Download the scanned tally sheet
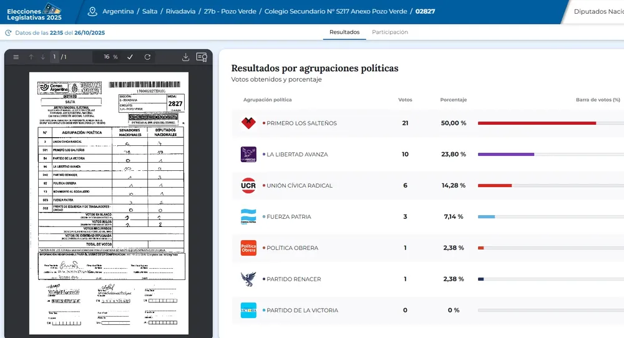 185,57
